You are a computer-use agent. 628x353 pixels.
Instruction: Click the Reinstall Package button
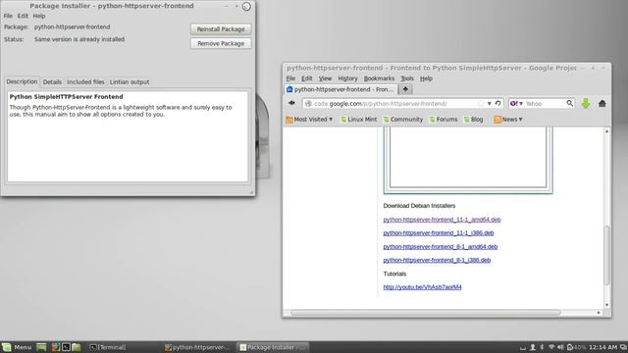[221, 29]
